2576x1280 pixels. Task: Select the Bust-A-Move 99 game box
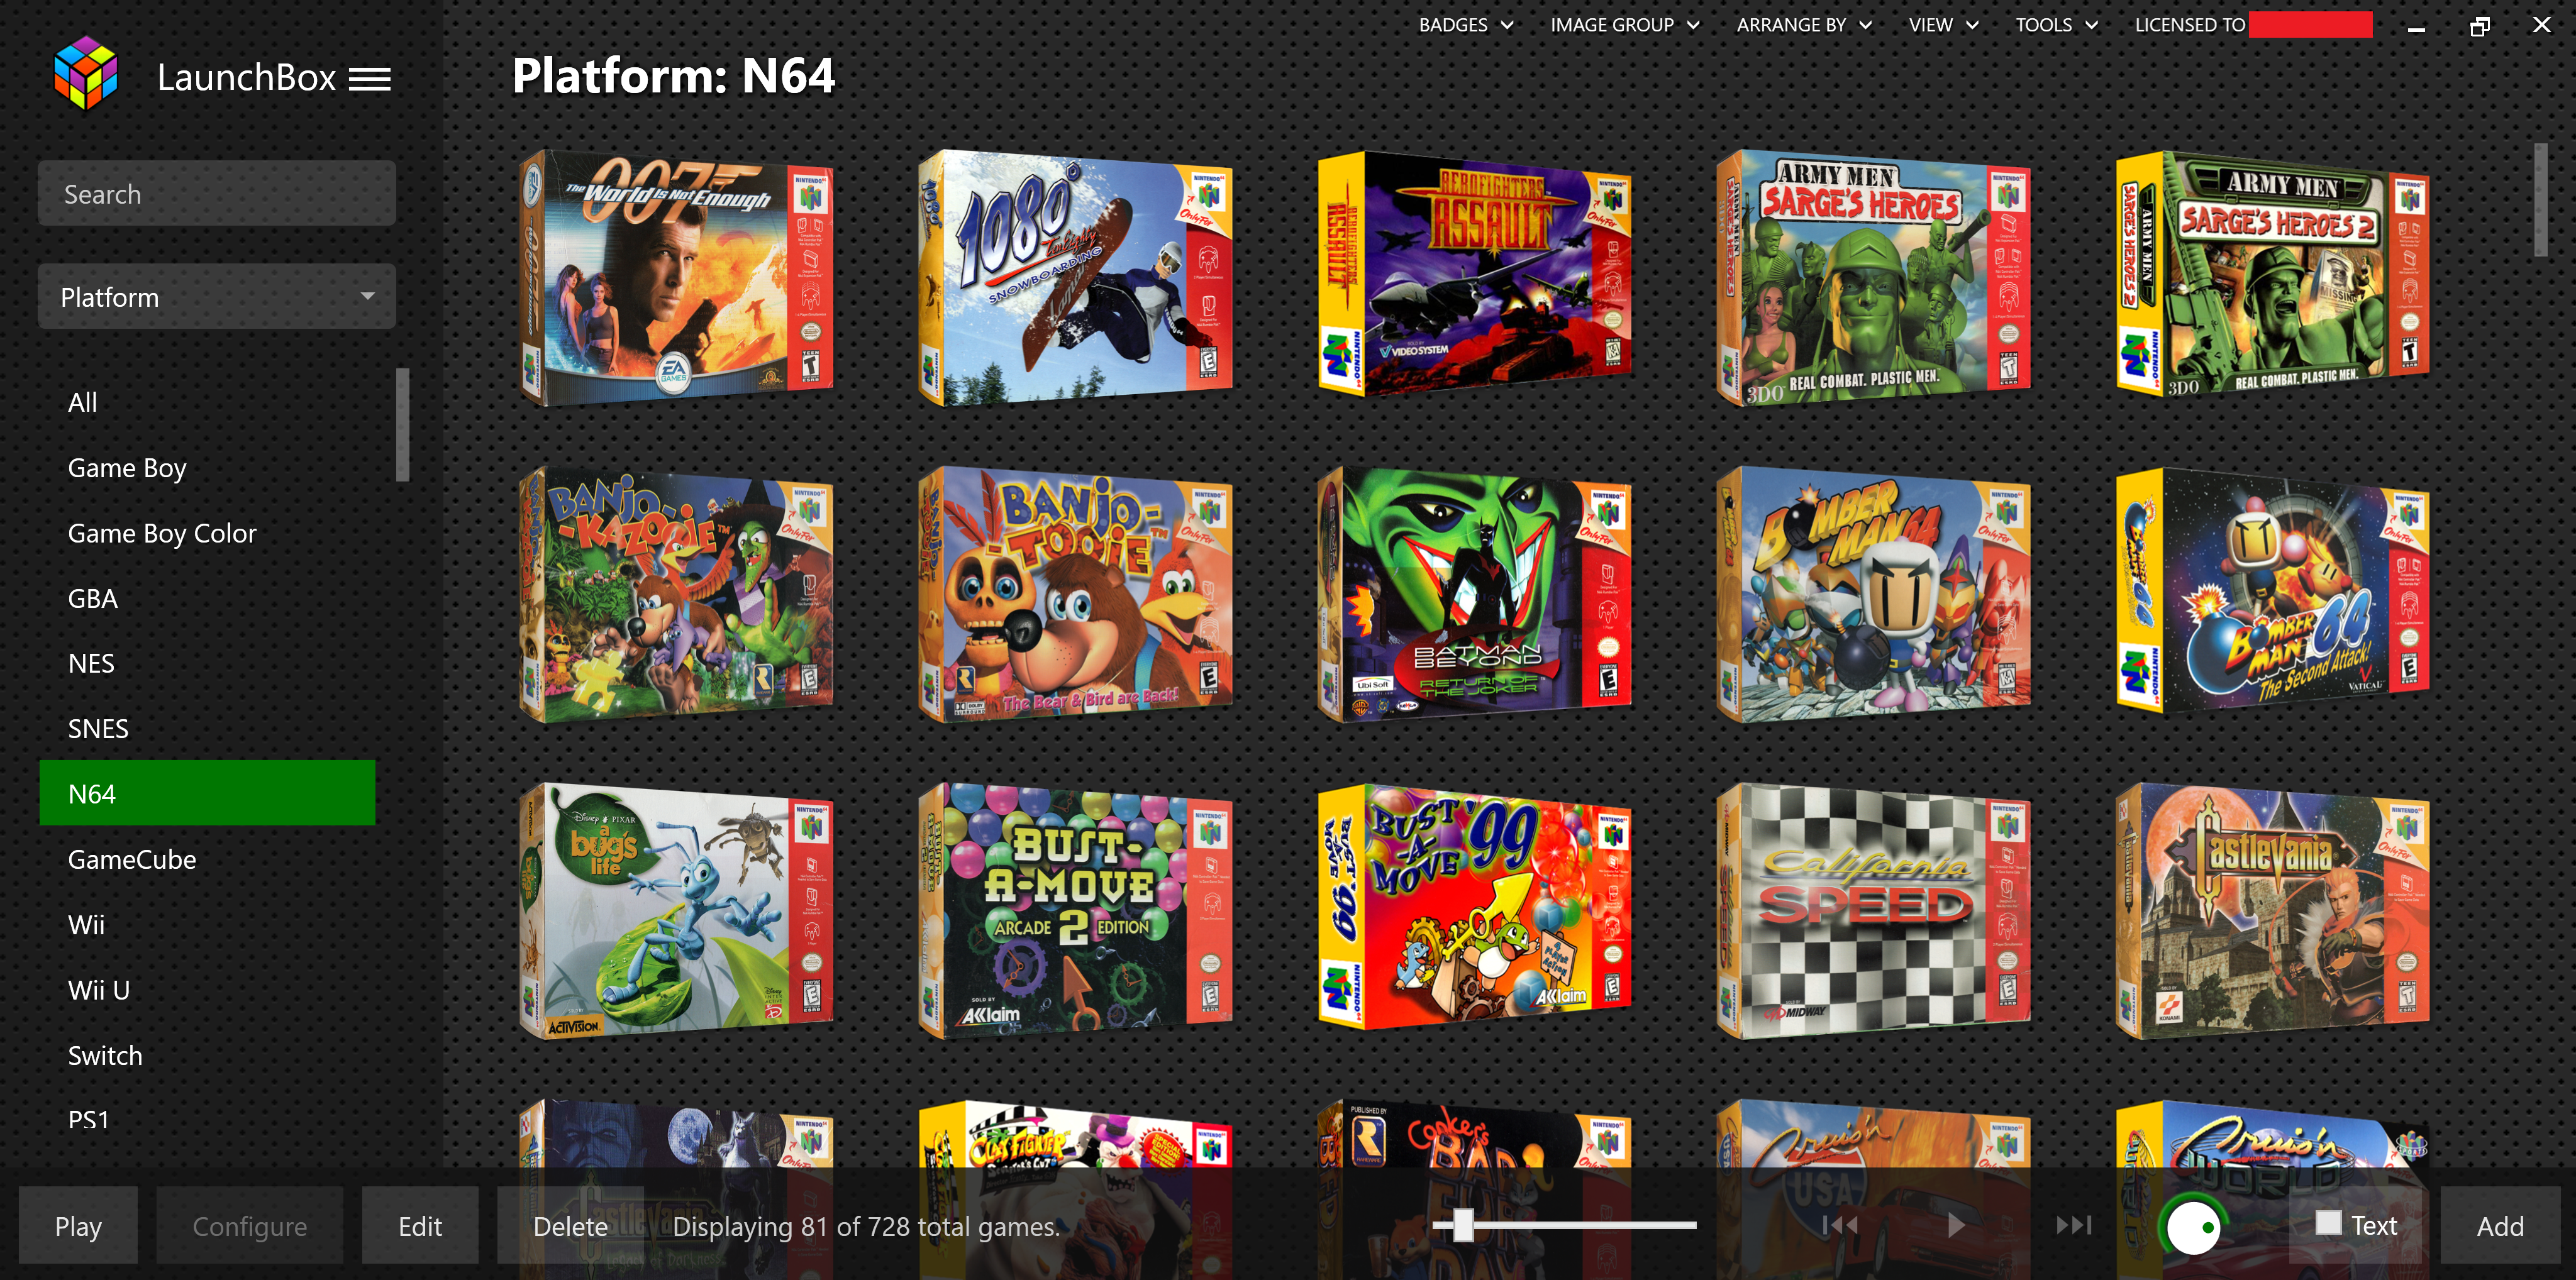point(1475,908)
